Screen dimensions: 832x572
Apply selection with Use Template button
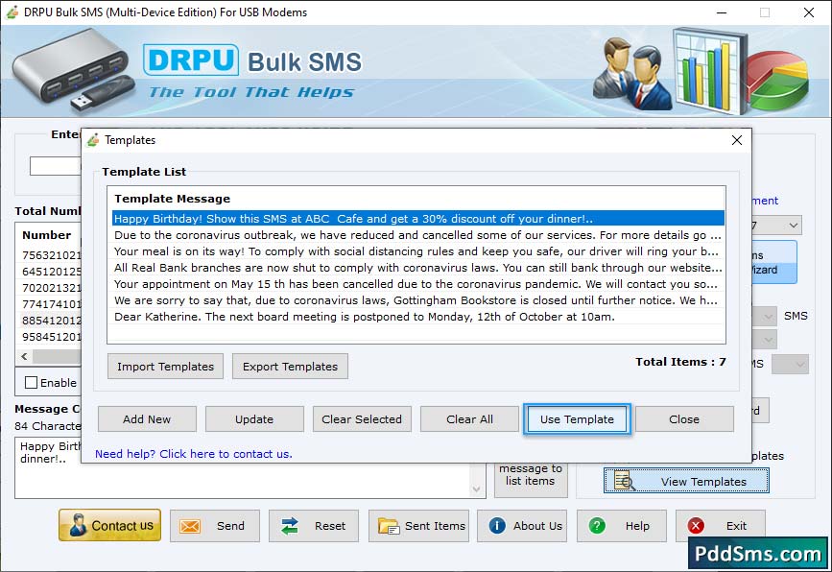pyautogui.click(x=578, y=419)
